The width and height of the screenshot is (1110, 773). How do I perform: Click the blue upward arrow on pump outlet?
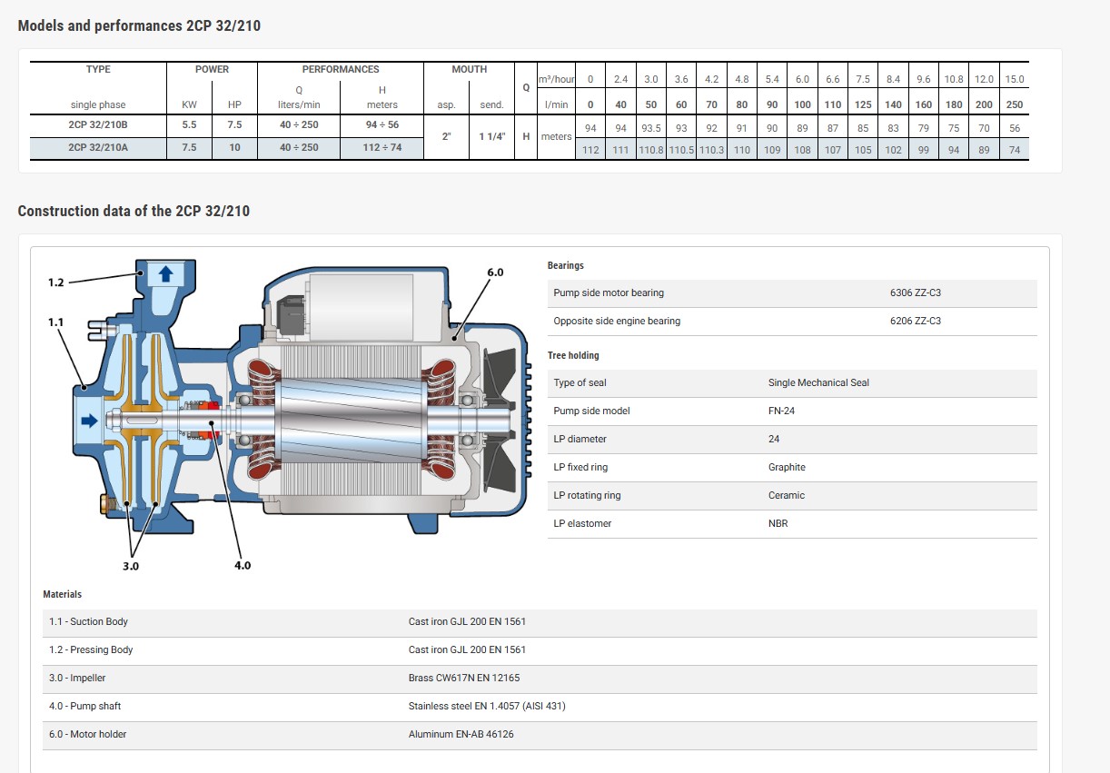coord(165,273)
